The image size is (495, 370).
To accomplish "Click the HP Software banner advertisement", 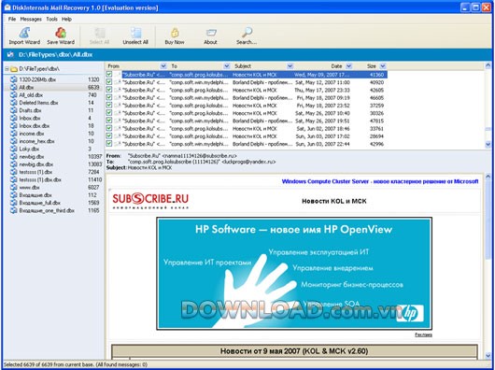I will coord(294,274).
